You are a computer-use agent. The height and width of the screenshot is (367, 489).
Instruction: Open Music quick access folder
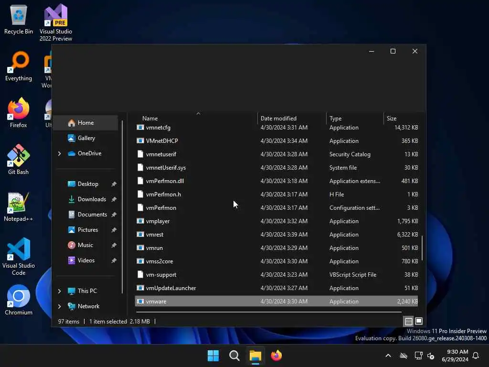coord(85,245)
